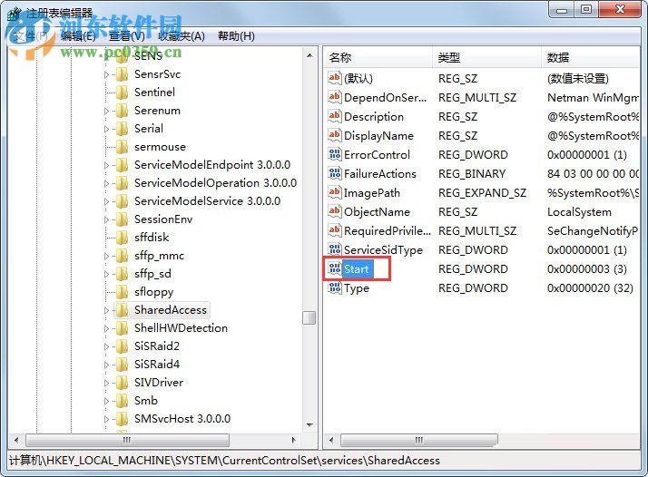Click the Smb folder icon
Image resolution: width=648 pixels, height=477 pixels.
(x=122, y=401)
